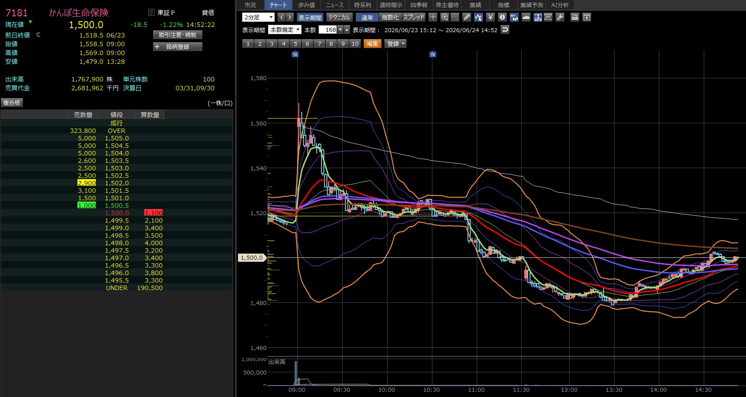Click the UNDER buy quantity 190,500
Viewport: 746px width, 397px height.
pyautogui.click(x=150, y=288)
